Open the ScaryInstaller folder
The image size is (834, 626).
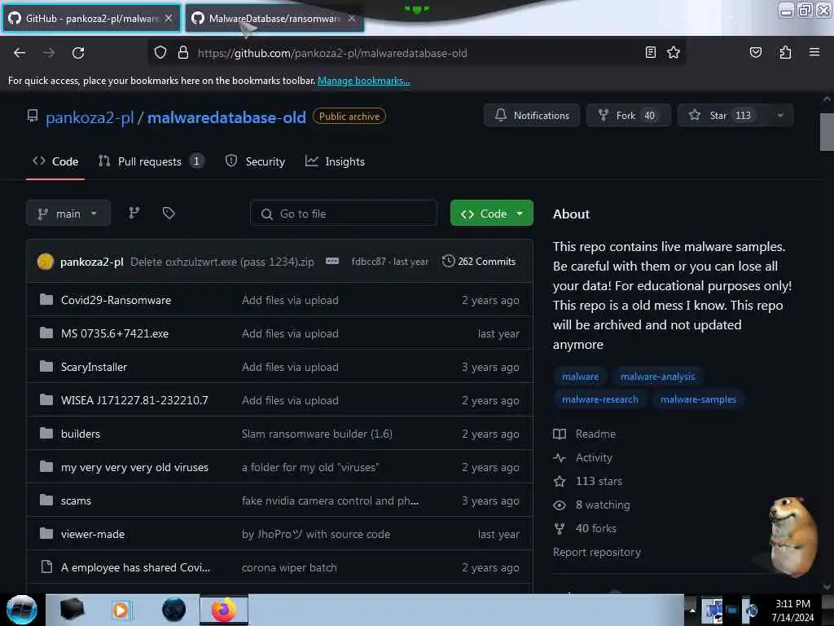pos(94,368)
